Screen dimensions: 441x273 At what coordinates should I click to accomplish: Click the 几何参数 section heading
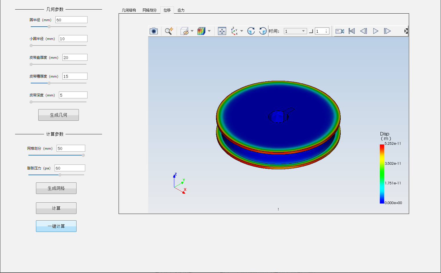[x=55, y=9]
